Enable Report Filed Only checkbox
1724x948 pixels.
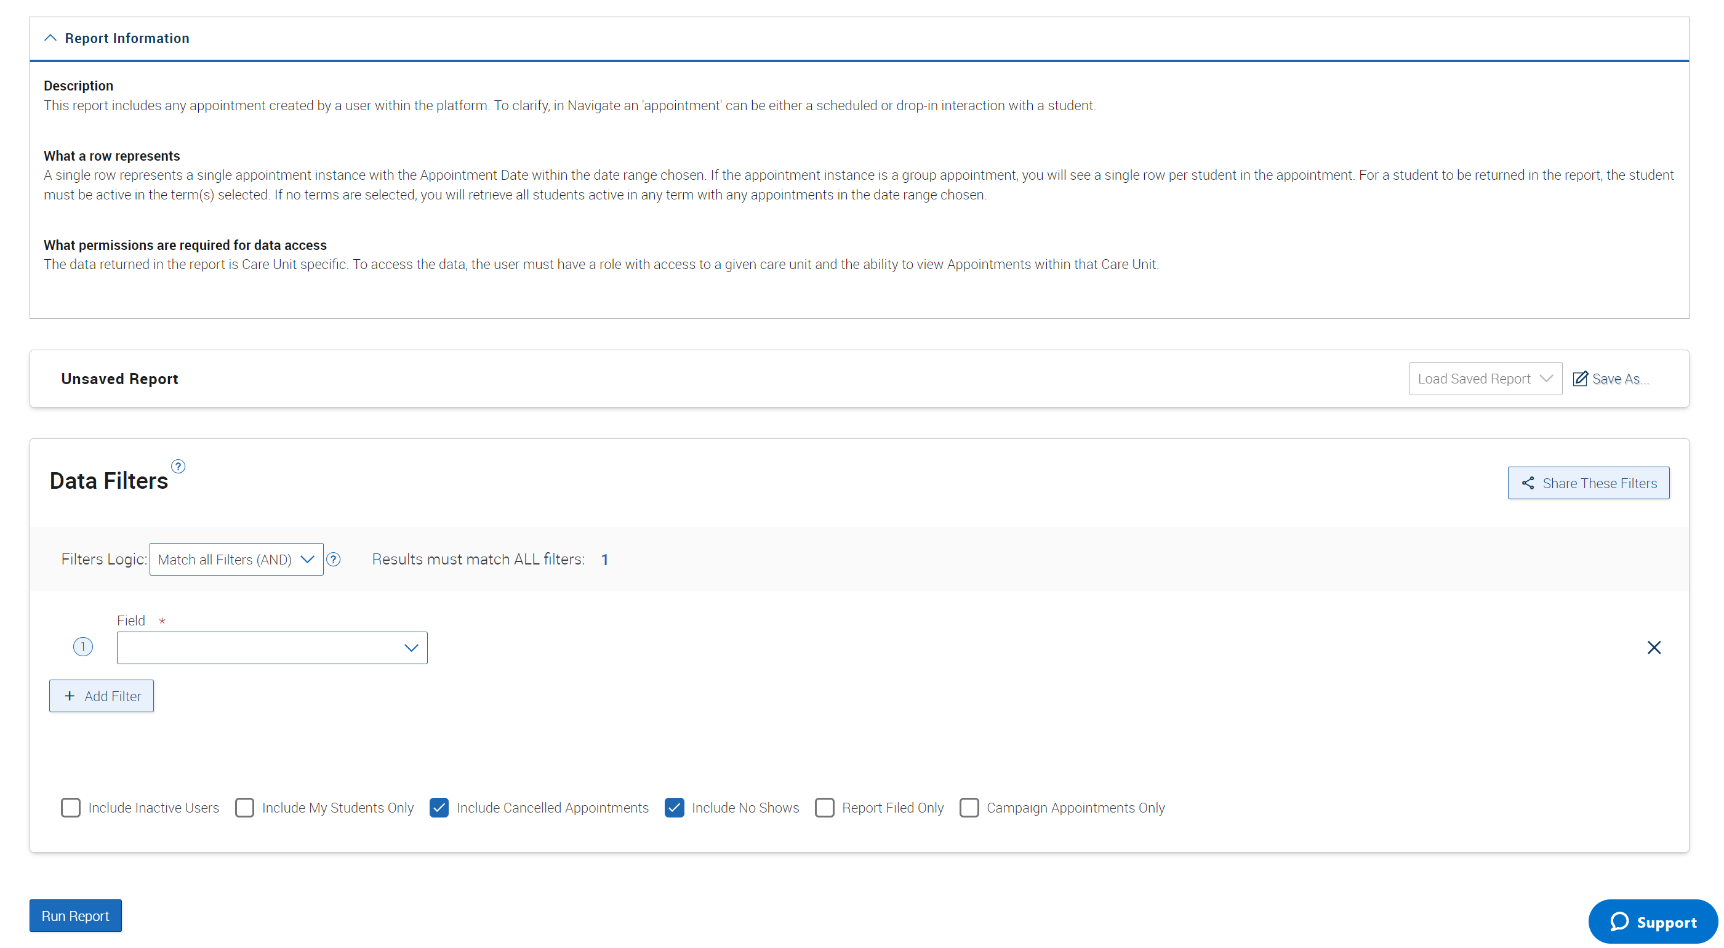coord(824,807)
